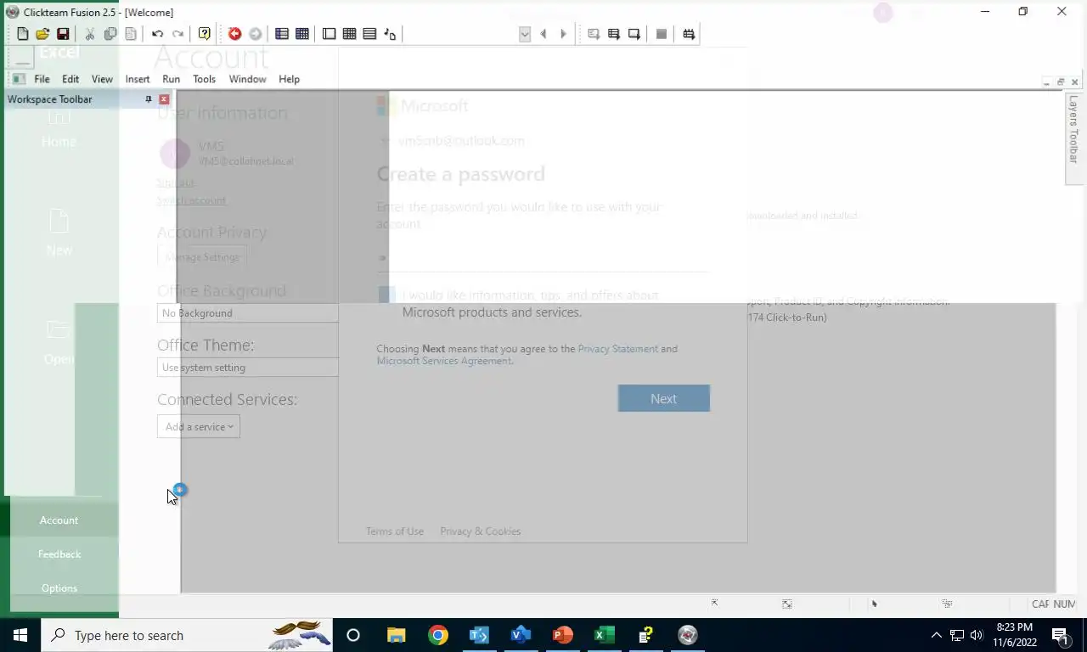Show hidden tray icons chevron
This screenshot has height=652, width=1087.
(937, 635)
